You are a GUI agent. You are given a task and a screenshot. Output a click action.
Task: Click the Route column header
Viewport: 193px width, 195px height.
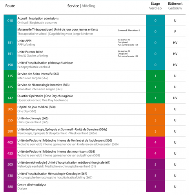pyautogui.click(x=10, y=6)
